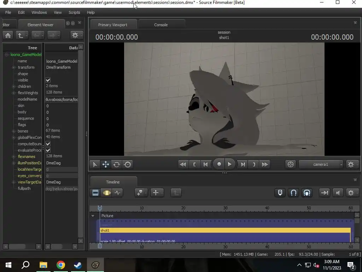Screen dimensions: 362x272
Task: Collapse the loona_GameModel tree node
Action: (x=6, y=55)
